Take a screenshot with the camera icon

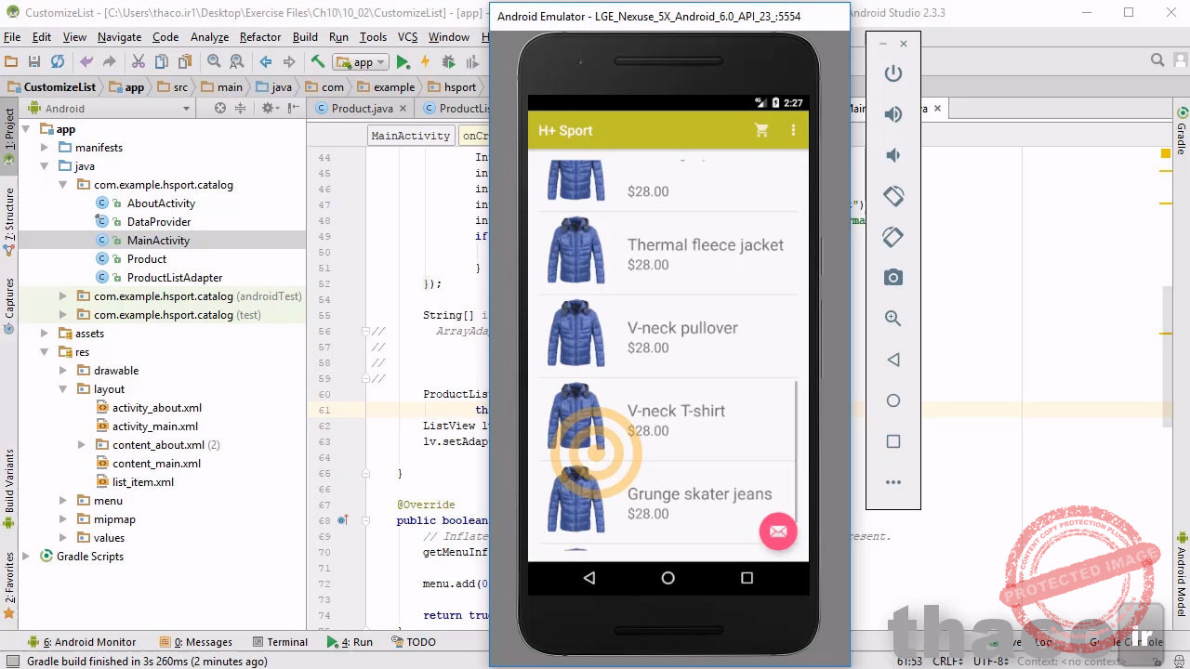(892, 278)
